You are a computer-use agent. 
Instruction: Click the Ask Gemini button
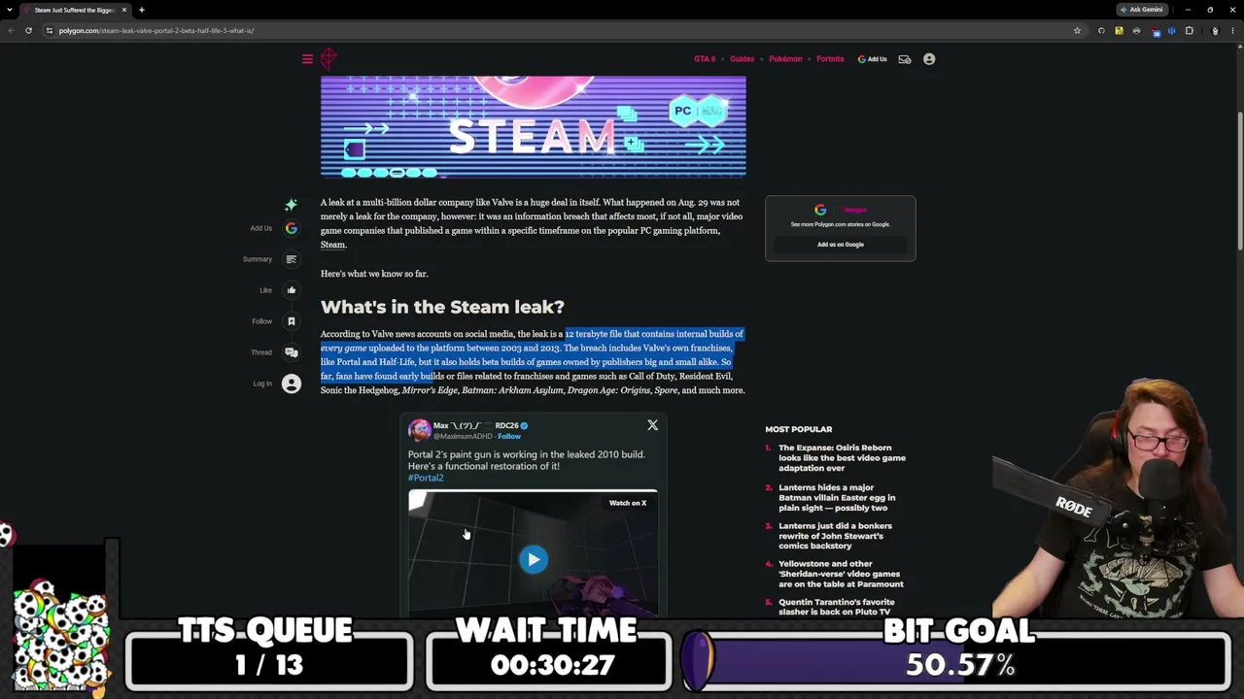1141,10
